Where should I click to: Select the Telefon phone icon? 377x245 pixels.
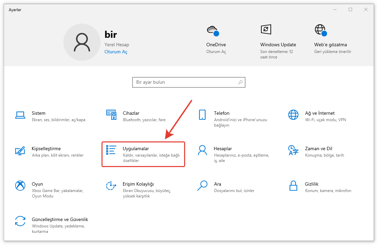202,115
